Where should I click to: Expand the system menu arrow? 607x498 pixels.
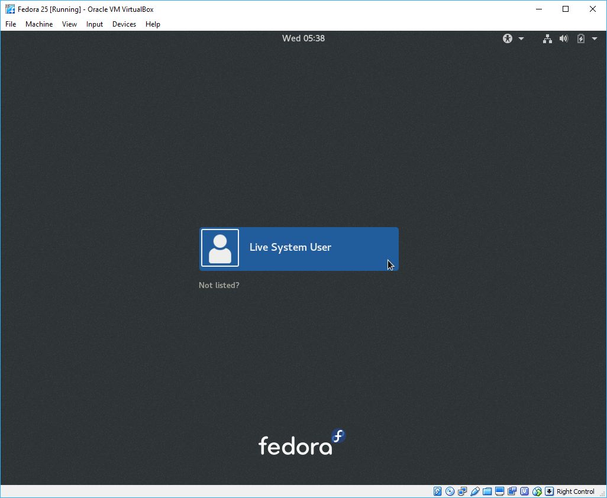(x=594, y=38)
